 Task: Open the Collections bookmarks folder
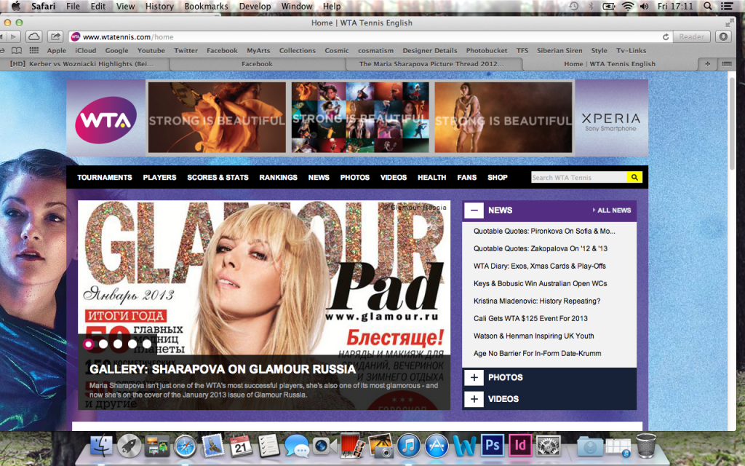298,50
